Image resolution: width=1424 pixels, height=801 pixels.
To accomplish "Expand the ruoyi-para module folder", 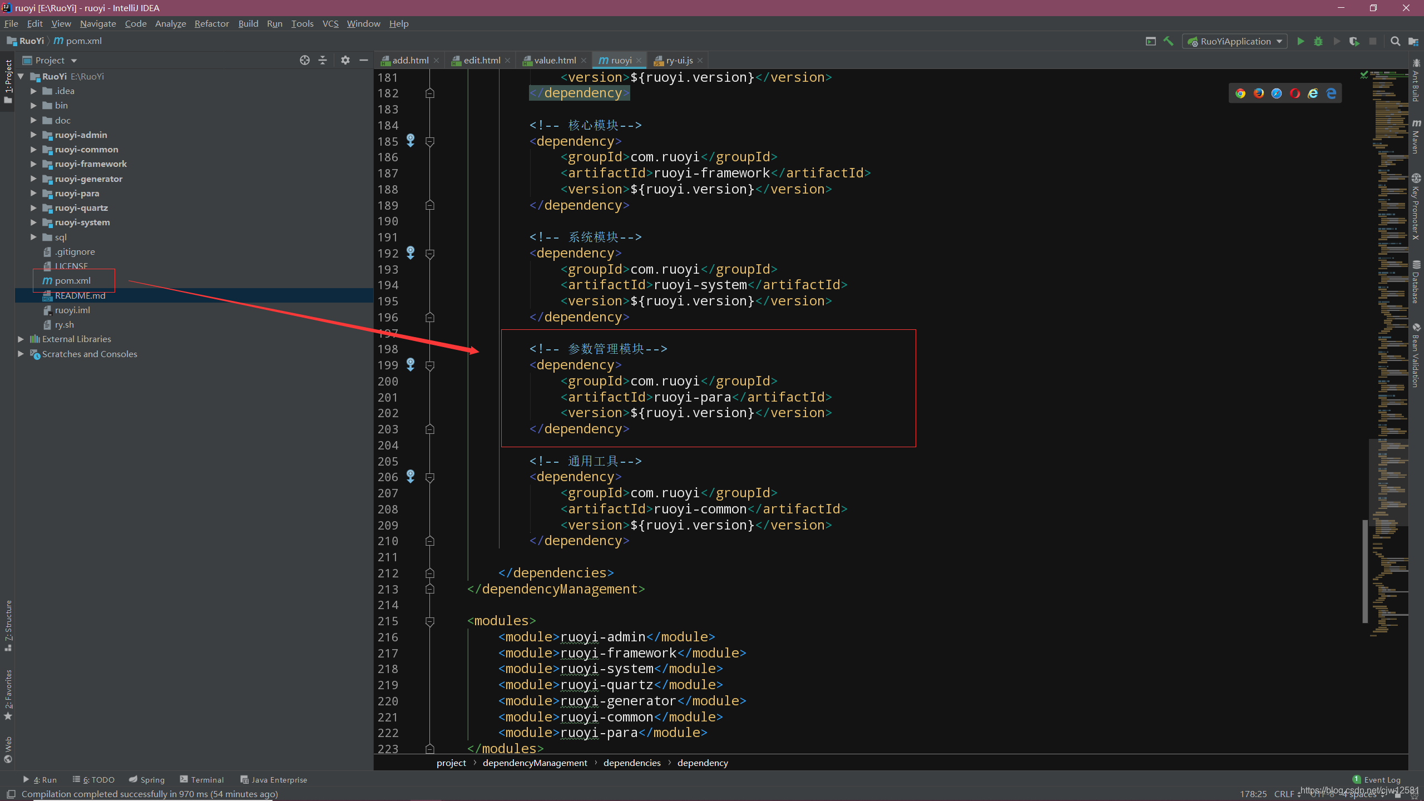I will tap(33, 193).
